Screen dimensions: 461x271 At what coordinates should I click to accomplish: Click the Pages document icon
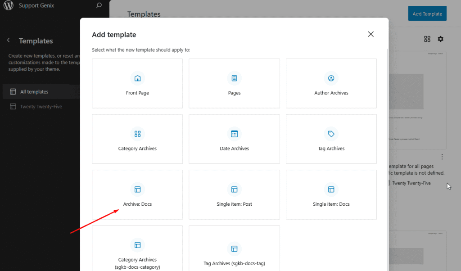[234, 78]
